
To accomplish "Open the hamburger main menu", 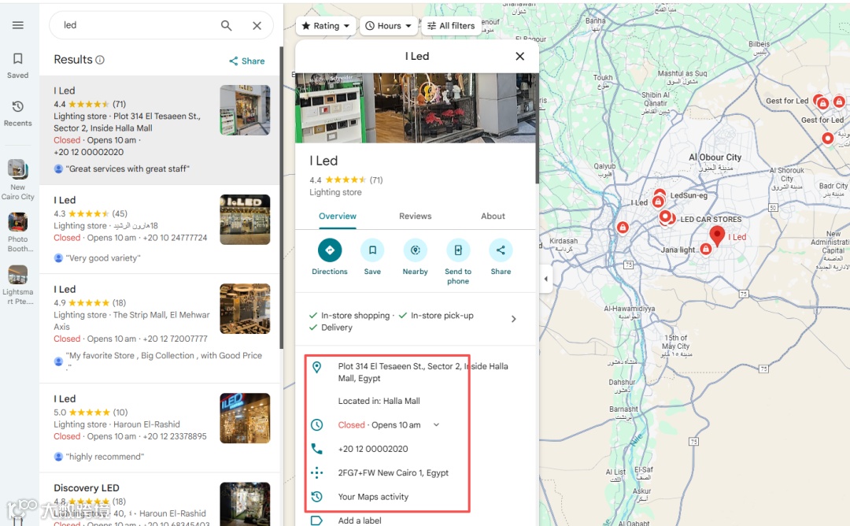I will (18, 25).
